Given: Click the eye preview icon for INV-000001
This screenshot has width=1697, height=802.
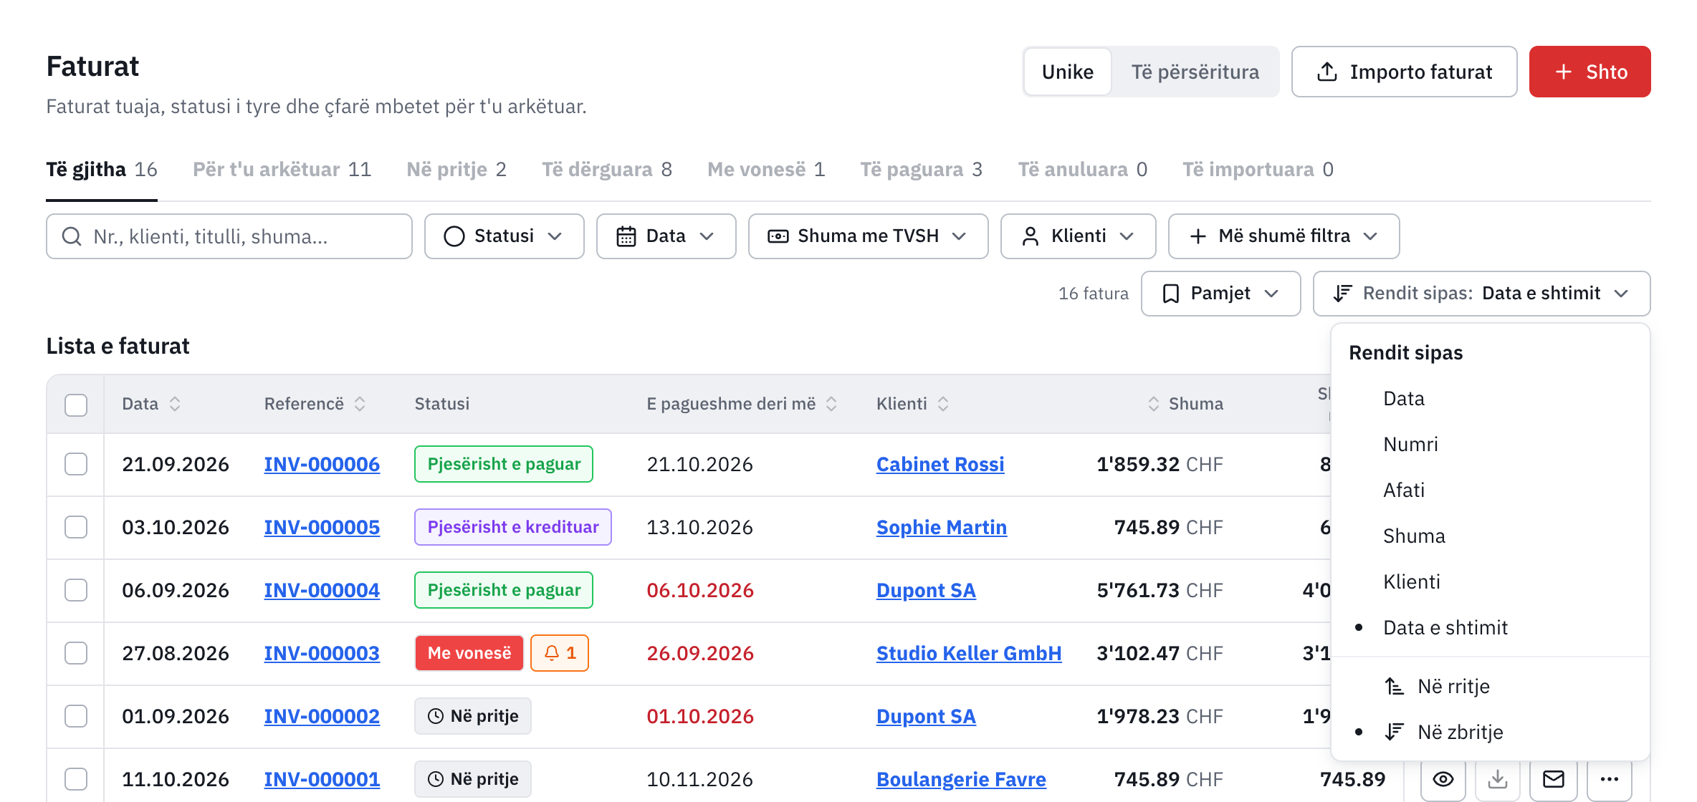Looking at the screenshot, I should point(1443,779).
